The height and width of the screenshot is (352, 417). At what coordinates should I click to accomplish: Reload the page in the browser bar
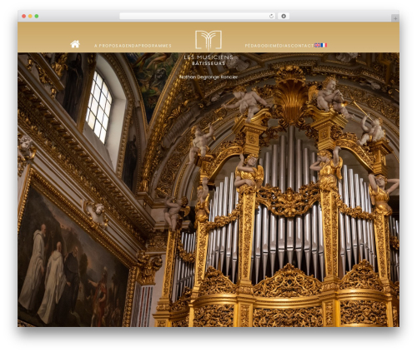pos(271,16)
